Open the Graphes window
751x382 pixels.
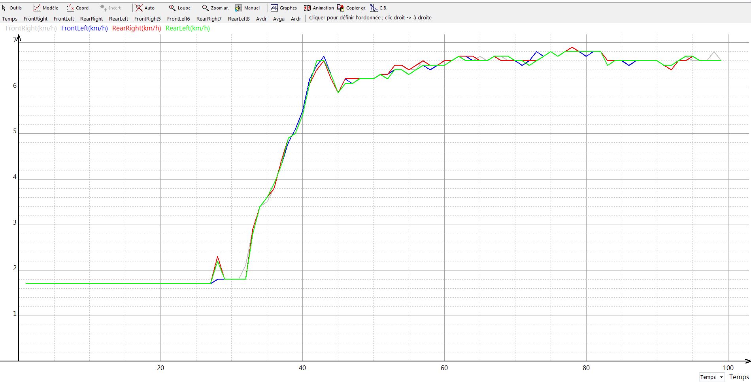point(284,8)
